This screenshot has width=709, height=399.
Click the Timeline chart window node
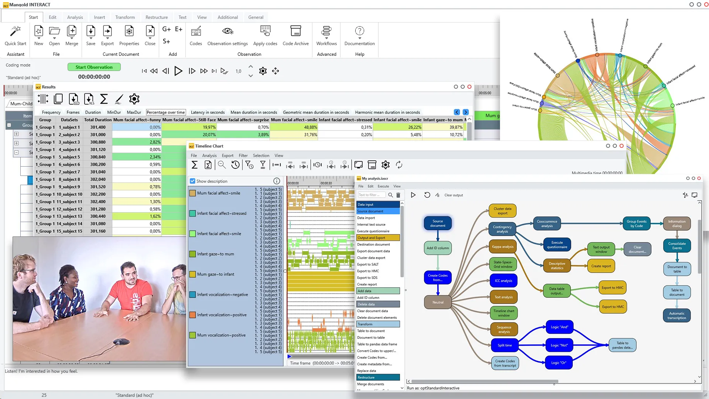pos(504,313)
